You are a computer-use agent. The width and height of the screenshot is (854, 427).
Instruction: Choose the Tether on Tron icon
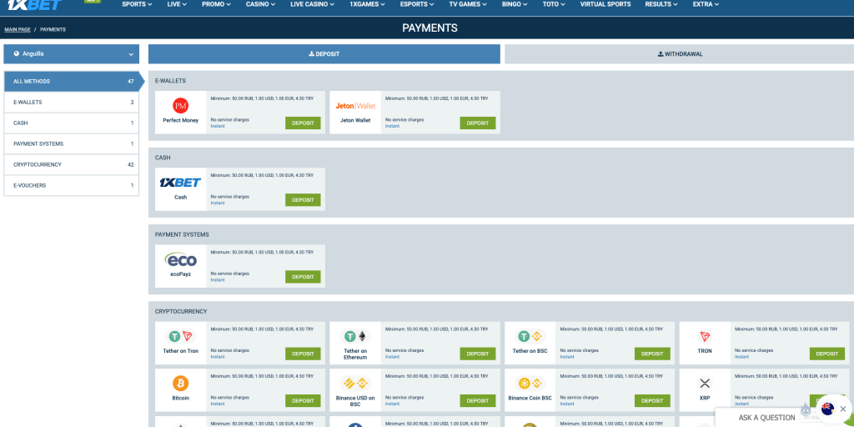(x=180, y=336)
